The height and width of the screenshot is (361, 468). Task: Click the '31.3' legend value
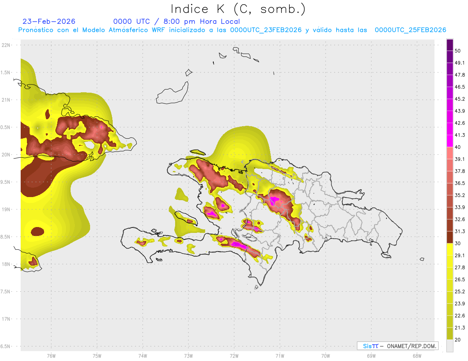460,231
